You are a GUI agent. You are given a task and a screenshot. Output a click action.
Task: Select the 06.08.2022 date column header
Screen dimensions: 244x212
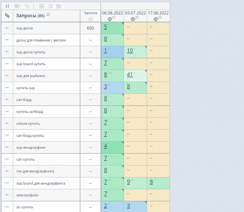112,13
